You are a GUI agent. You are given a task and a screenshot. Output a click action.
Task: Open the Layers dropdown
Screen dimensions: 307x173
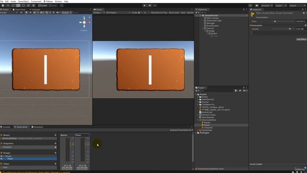click(x=281, y=5)
